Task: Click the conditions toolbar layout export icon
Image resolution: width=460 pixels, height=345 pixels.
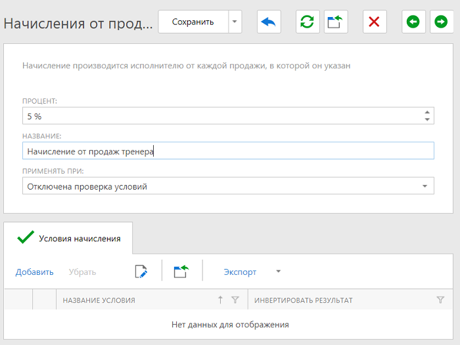Action: pos(181,272)
